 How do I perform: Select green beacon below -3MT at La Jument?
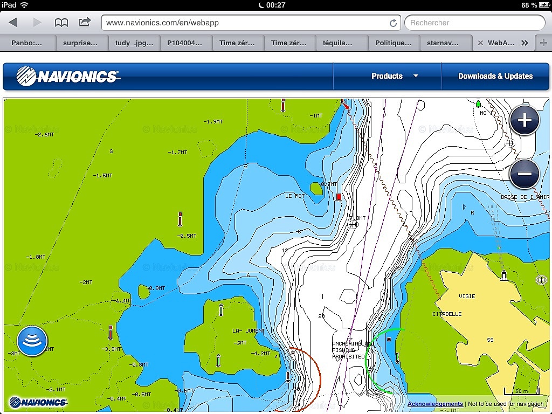click(x=218, y=361)
